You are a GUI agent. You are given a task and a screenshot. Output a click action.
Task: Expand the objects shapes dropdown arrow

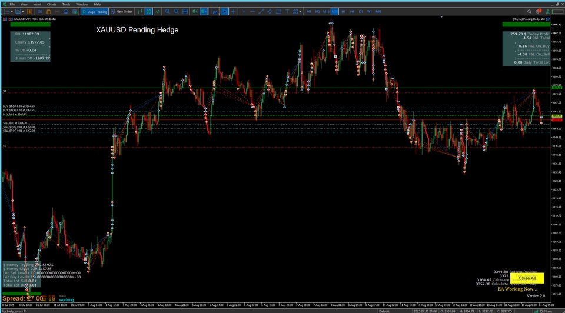(301, 11)
